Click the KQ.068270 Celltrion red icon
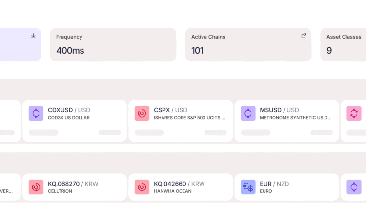 (36, 187)
